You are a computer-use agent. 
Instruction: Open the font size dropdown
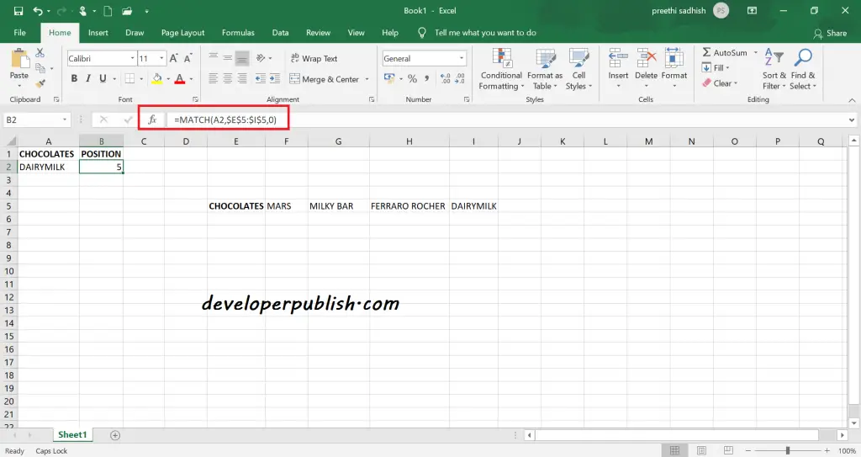[161, 58]
